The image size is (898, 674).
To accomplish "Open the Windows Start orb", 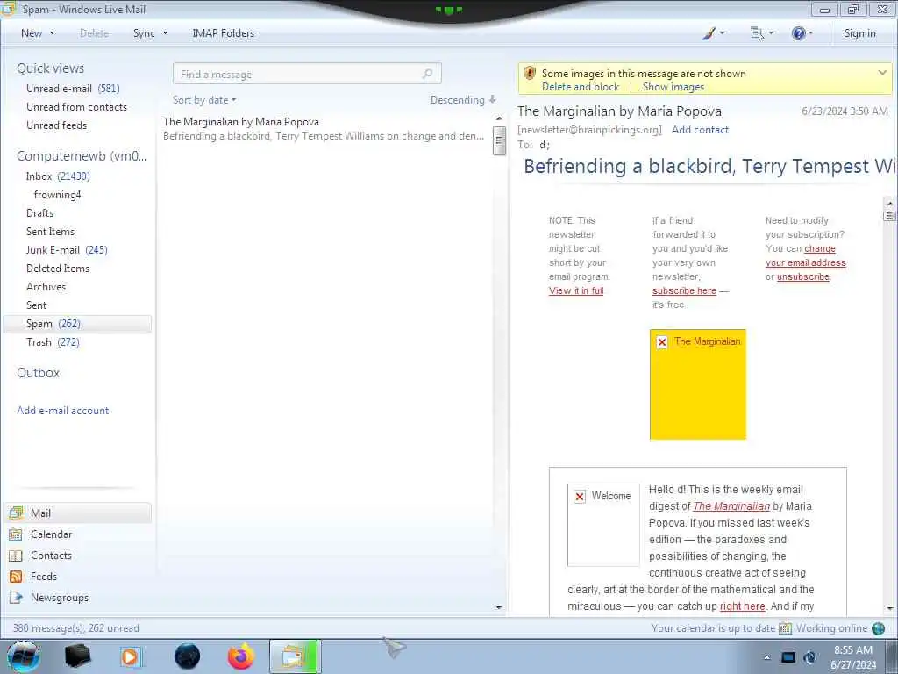I will [23, 656].
